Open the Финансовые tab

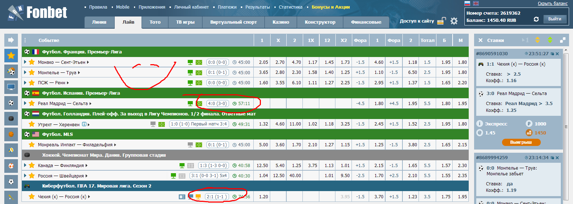pyautogui.click(x=366, y=22)
